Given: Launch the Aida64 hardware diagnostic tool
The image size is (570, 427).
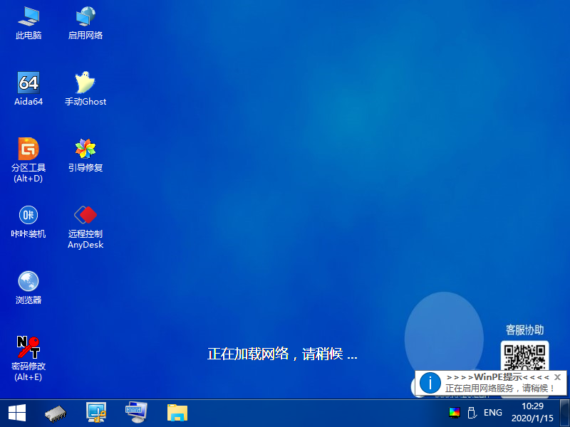Looking at the screenshot, I should tap(28, 82).
